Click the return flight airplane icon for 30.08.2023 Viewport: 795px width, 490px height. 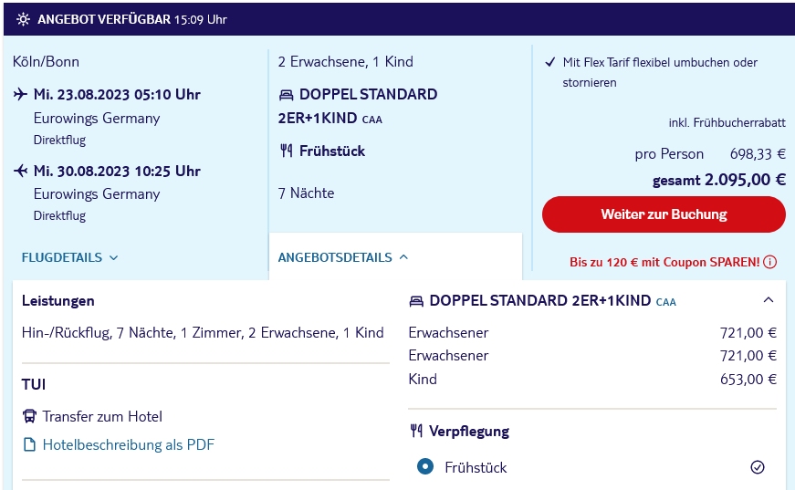pos(20,171)
